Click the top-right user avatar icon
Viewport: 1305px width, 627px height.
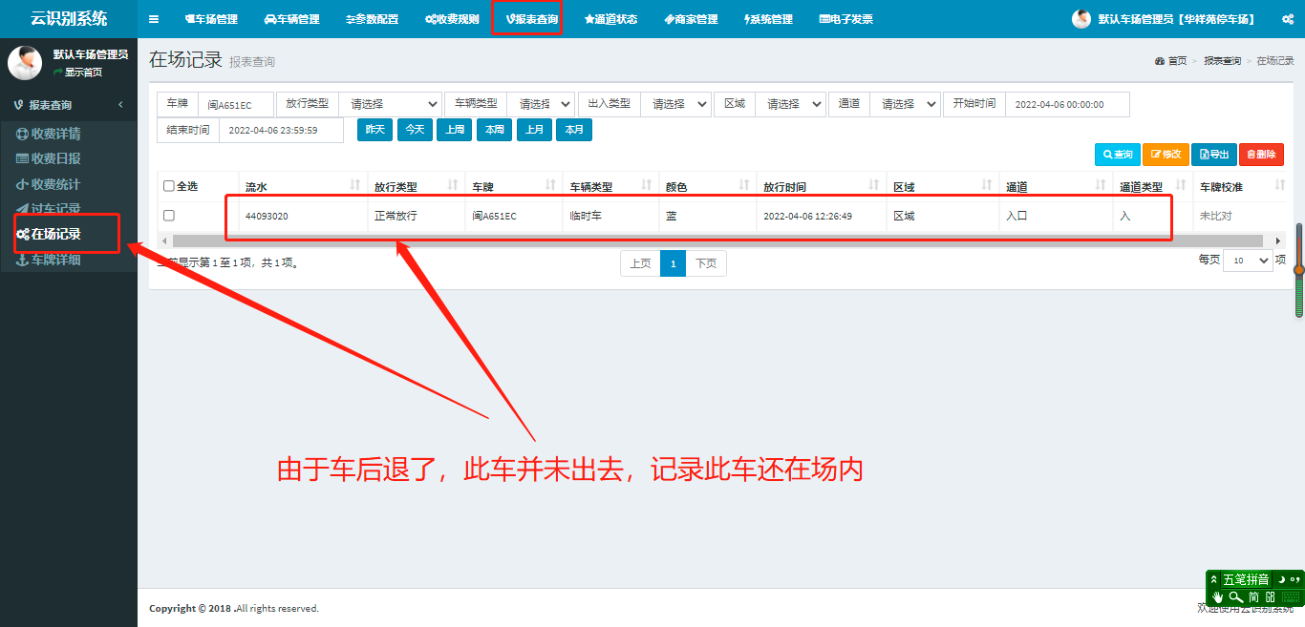1081,19
